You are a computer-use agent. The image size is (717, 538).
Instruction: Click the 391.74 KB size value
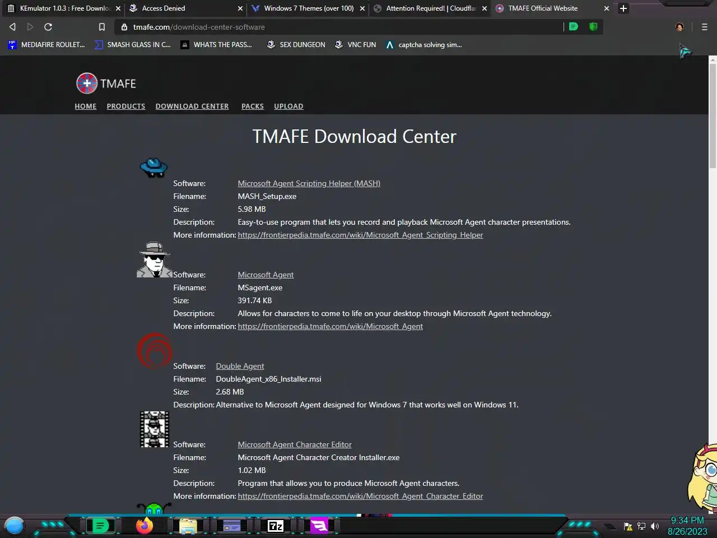[255, 300]
